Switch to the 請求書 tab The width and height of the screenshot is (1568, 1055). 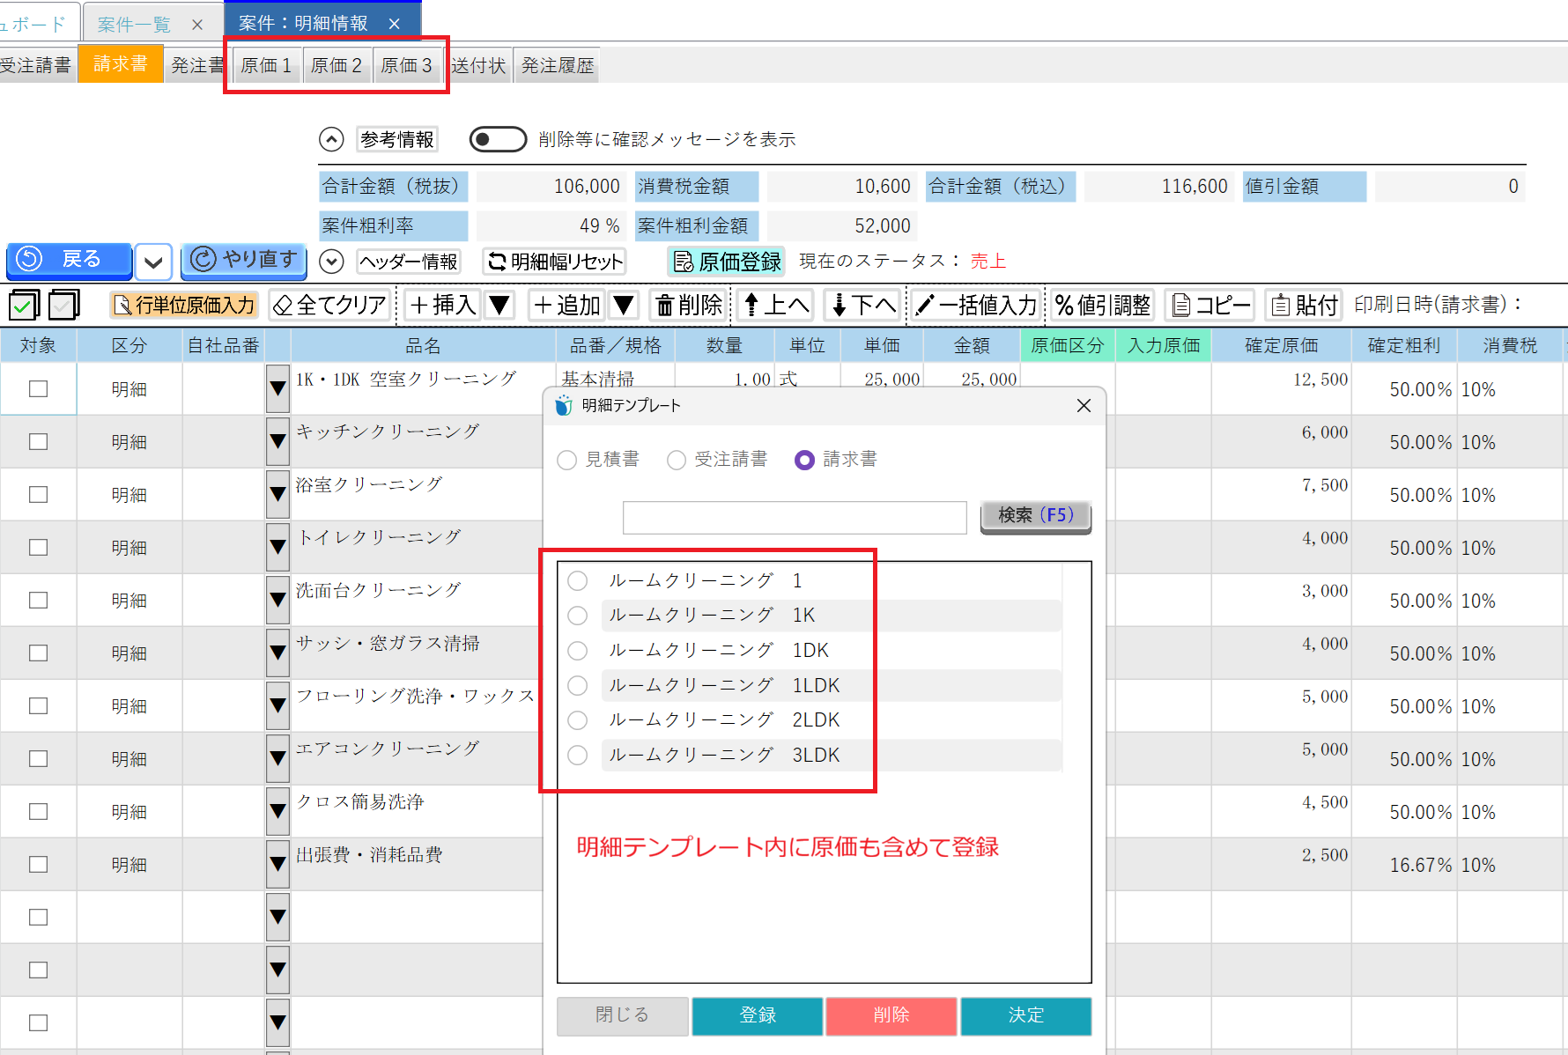121,63
